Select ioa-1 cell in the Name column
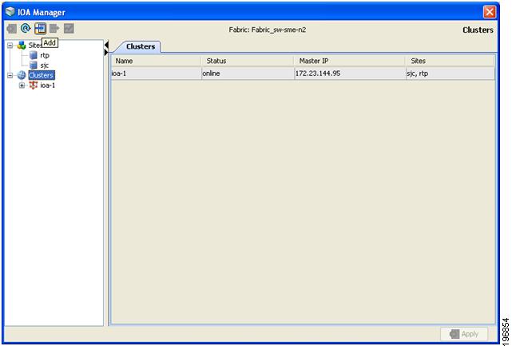This screenshot has width=512, height=346. 156,74
